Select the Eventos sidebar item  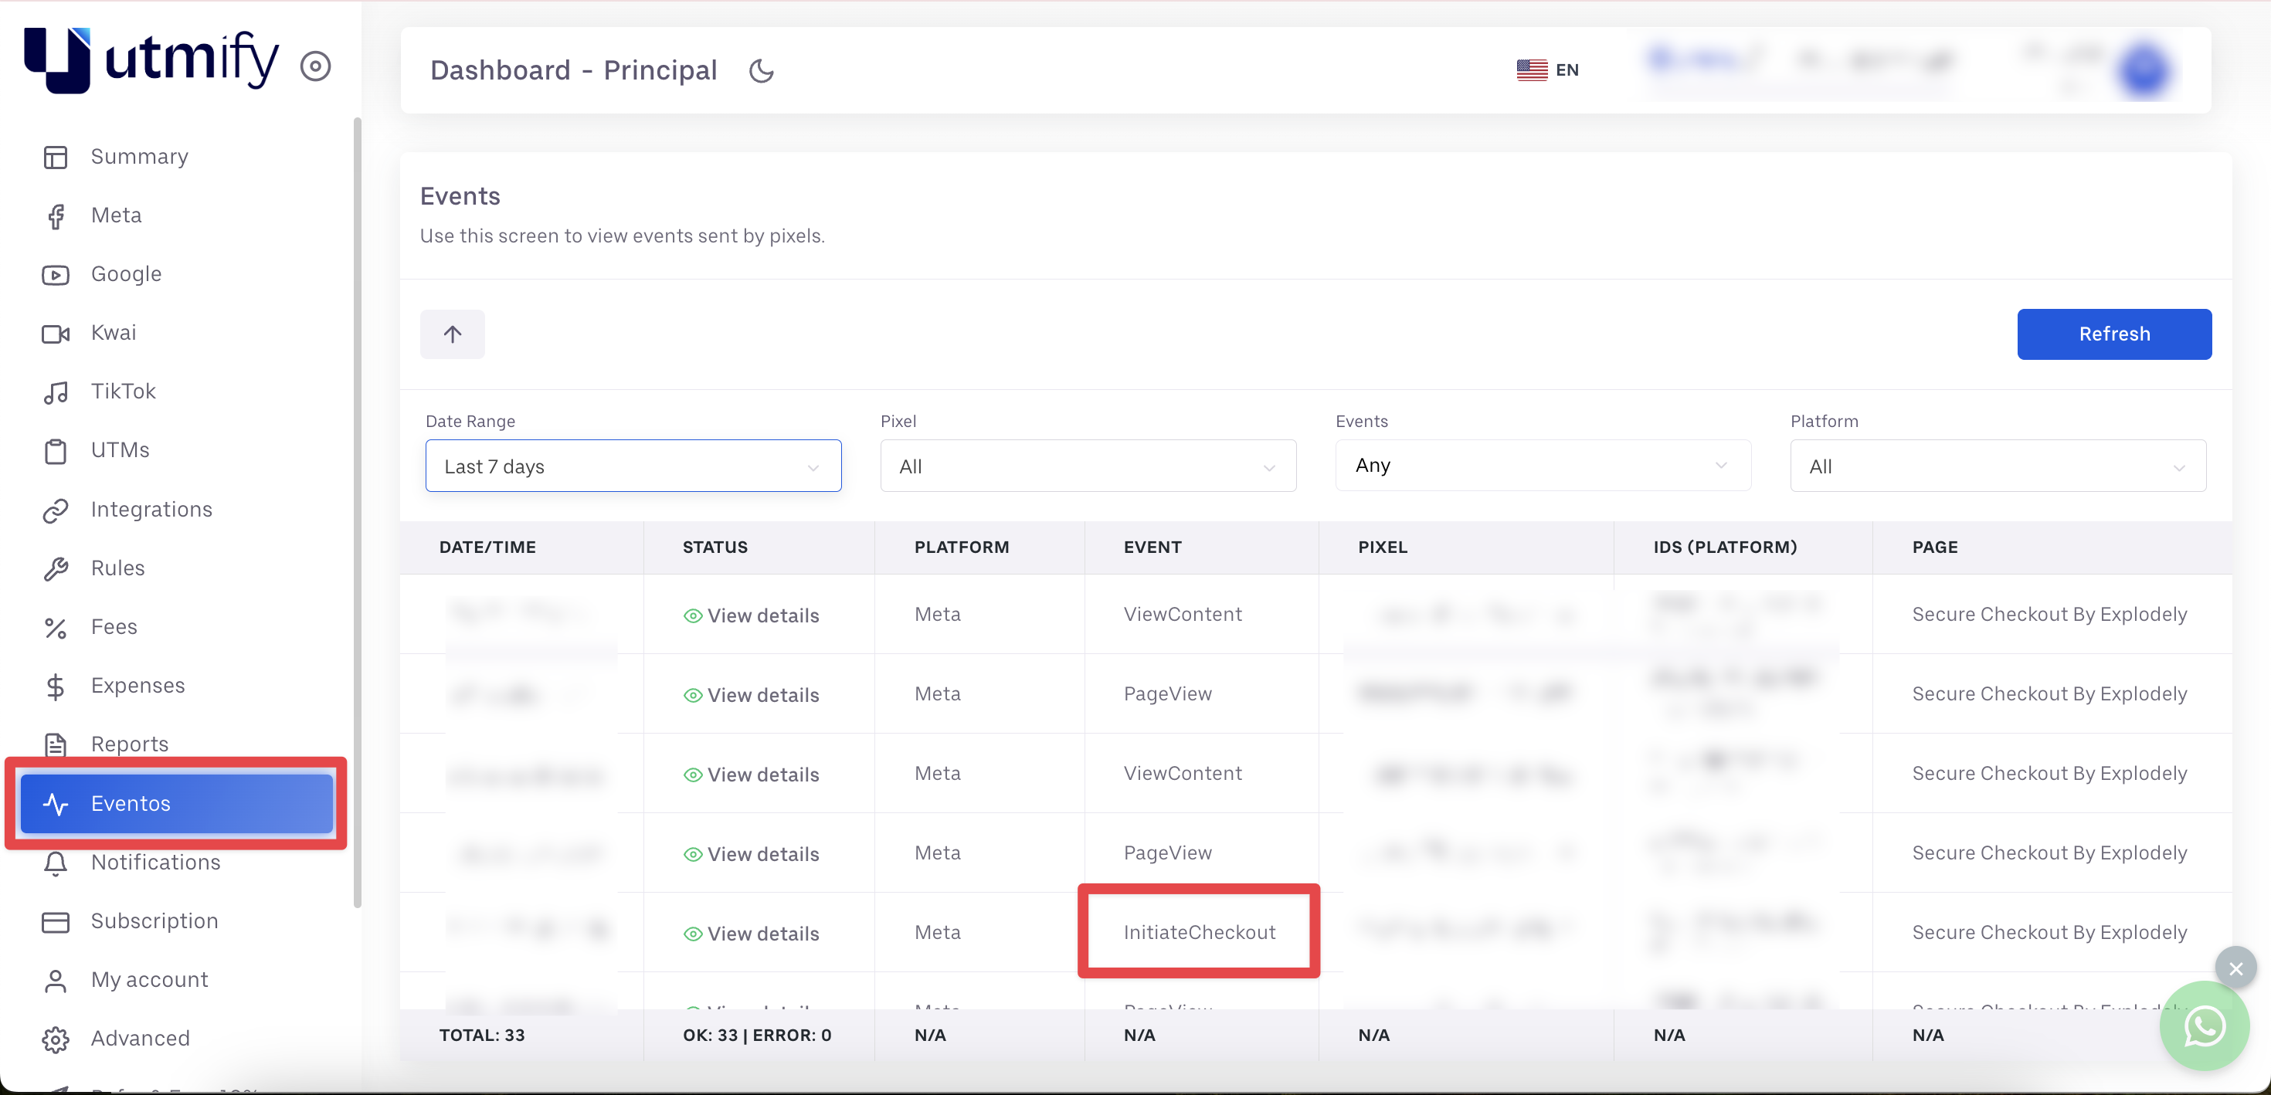pyautogui.click(x=176, y=804)
